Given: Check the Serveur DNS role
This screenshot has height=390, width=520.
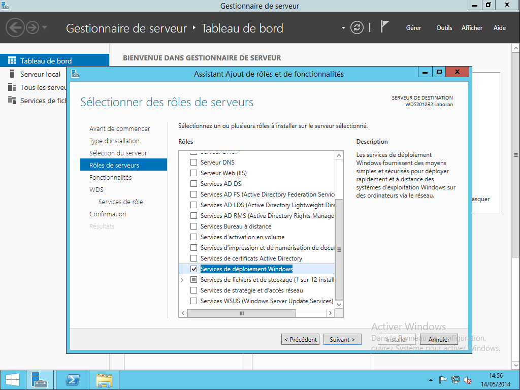Looking at the screenshot, I should tap(193, 162).
